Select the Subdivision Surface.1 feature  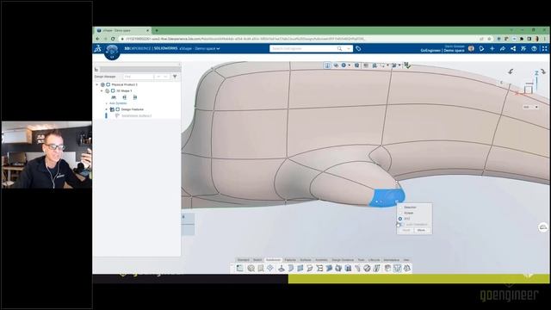tap(136, 115)
